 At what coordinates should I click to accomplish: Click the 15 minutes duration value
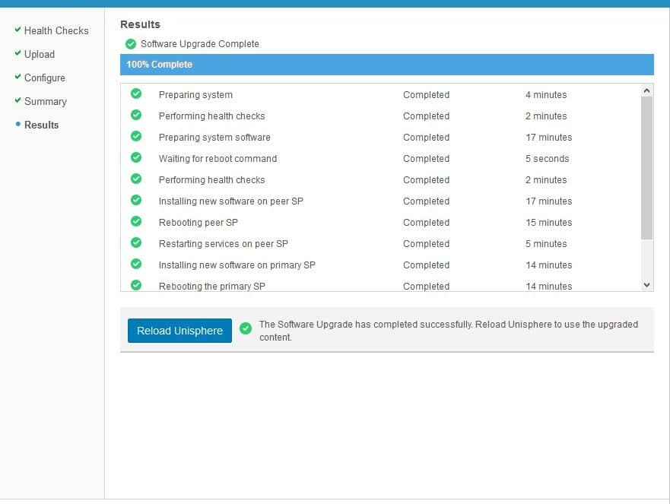(x=548, y=223)
